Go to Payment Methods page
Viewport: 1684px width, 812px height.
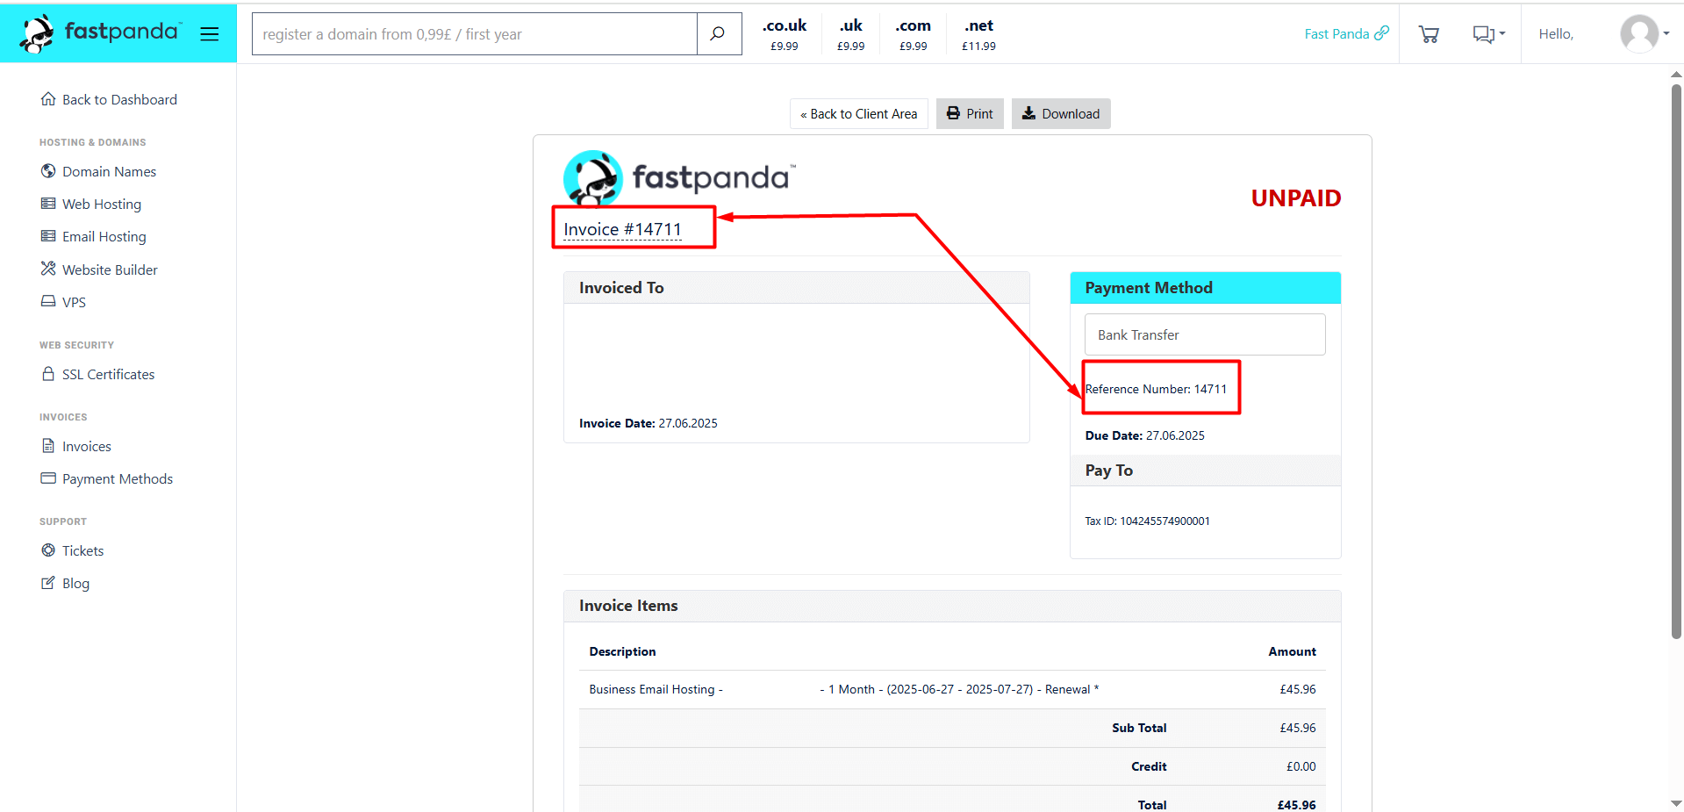click(118, 478)
